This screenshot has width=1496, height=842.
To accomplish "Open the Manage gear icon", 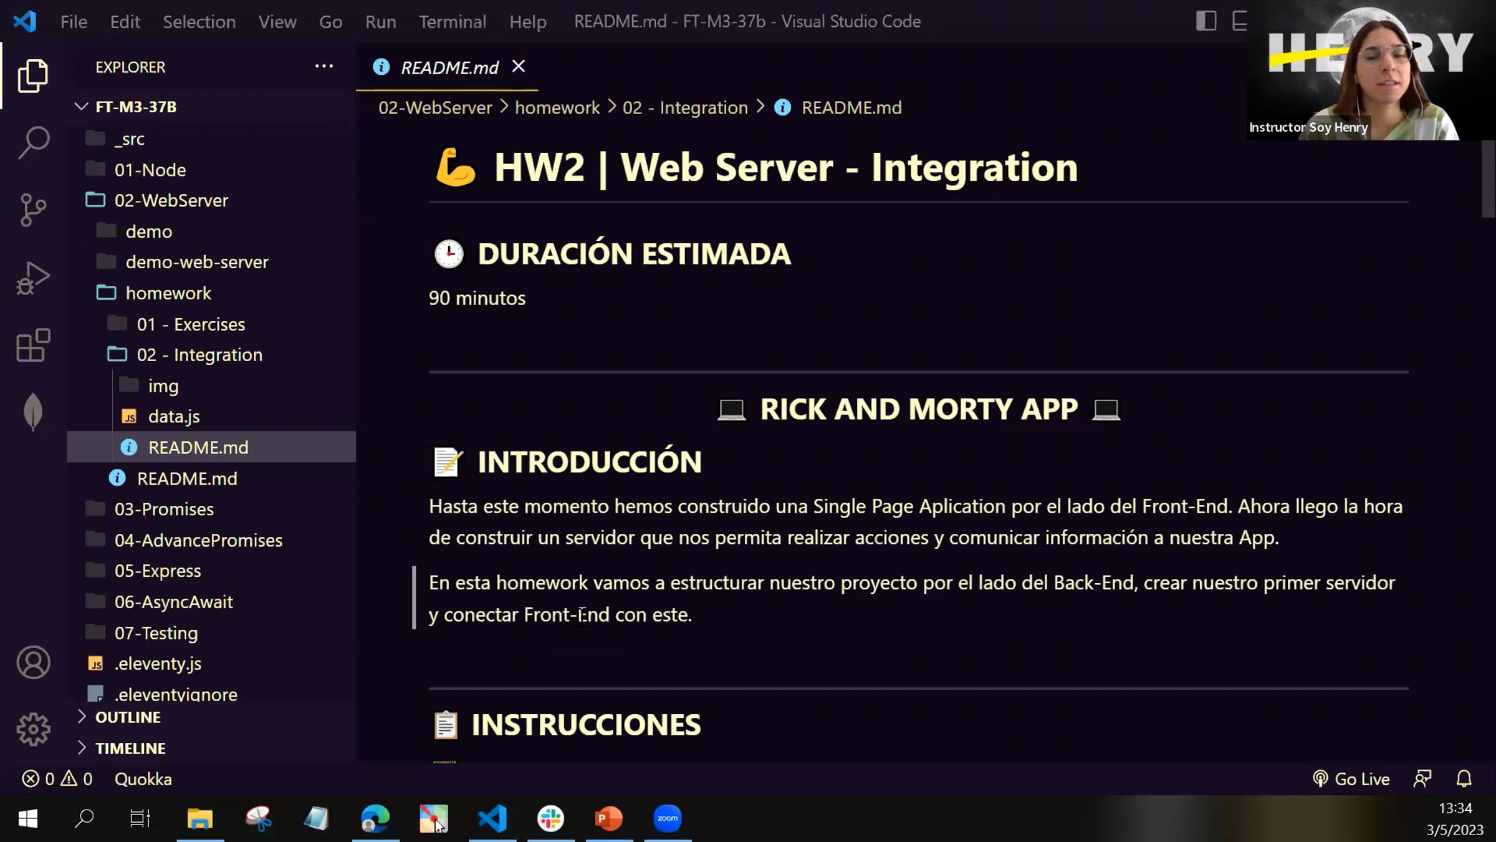I will pos(33,729).
